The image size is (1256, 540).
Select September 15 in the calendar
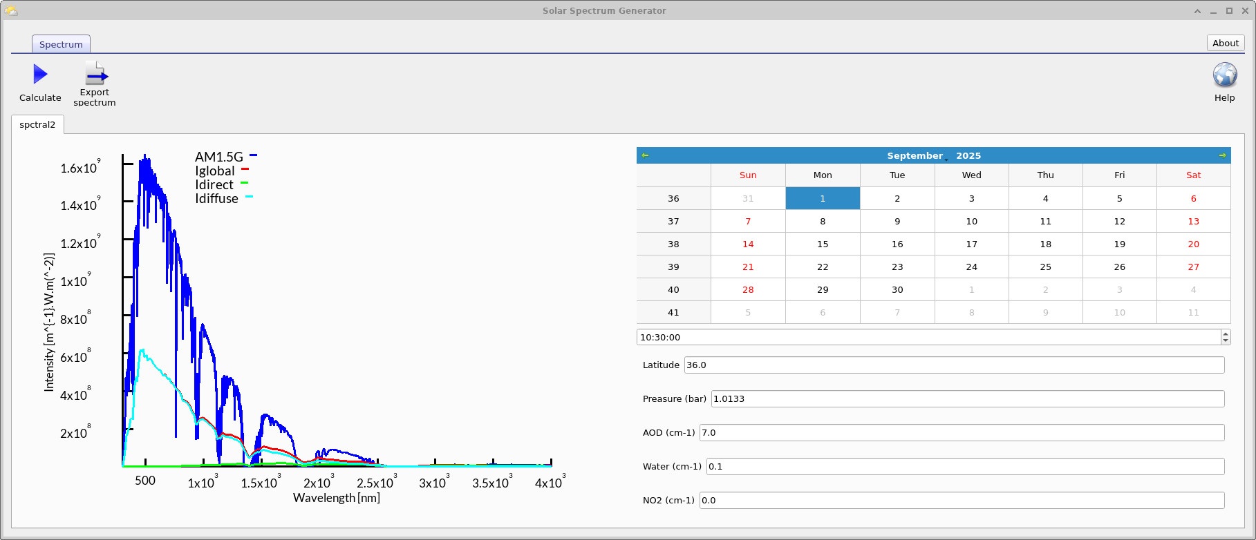[823, 244]
